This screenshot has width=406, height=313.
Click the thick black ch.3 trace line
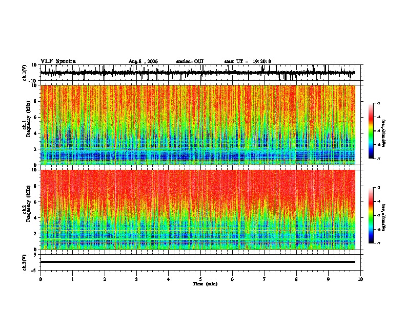pos(197,262)
